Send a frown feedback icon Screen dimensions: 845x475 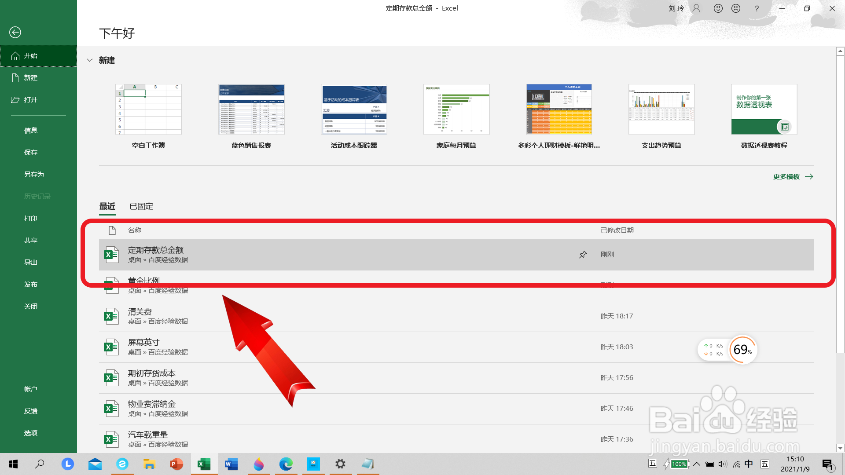[x=736, y=8]
